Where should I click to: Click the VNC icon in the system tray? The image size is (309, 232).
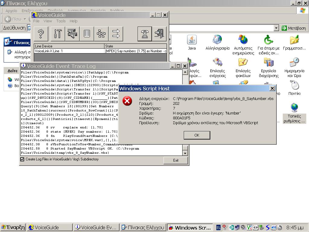[x=249, y=227]
